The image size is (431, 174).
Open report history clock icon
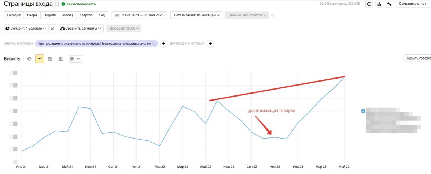pos(369,4)
